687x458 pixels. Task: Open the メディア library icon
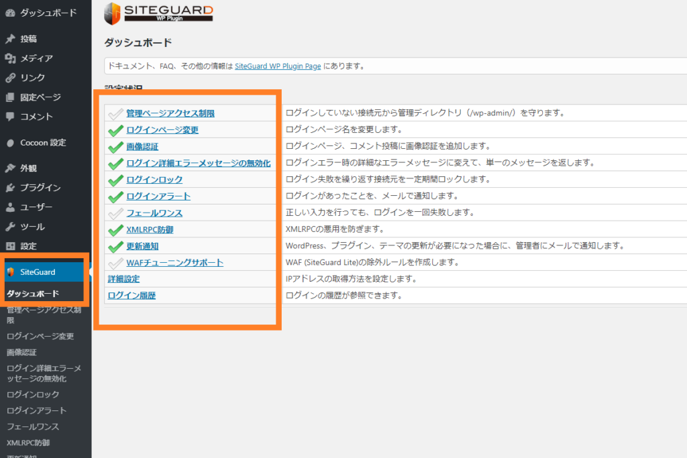click(8, 58)
